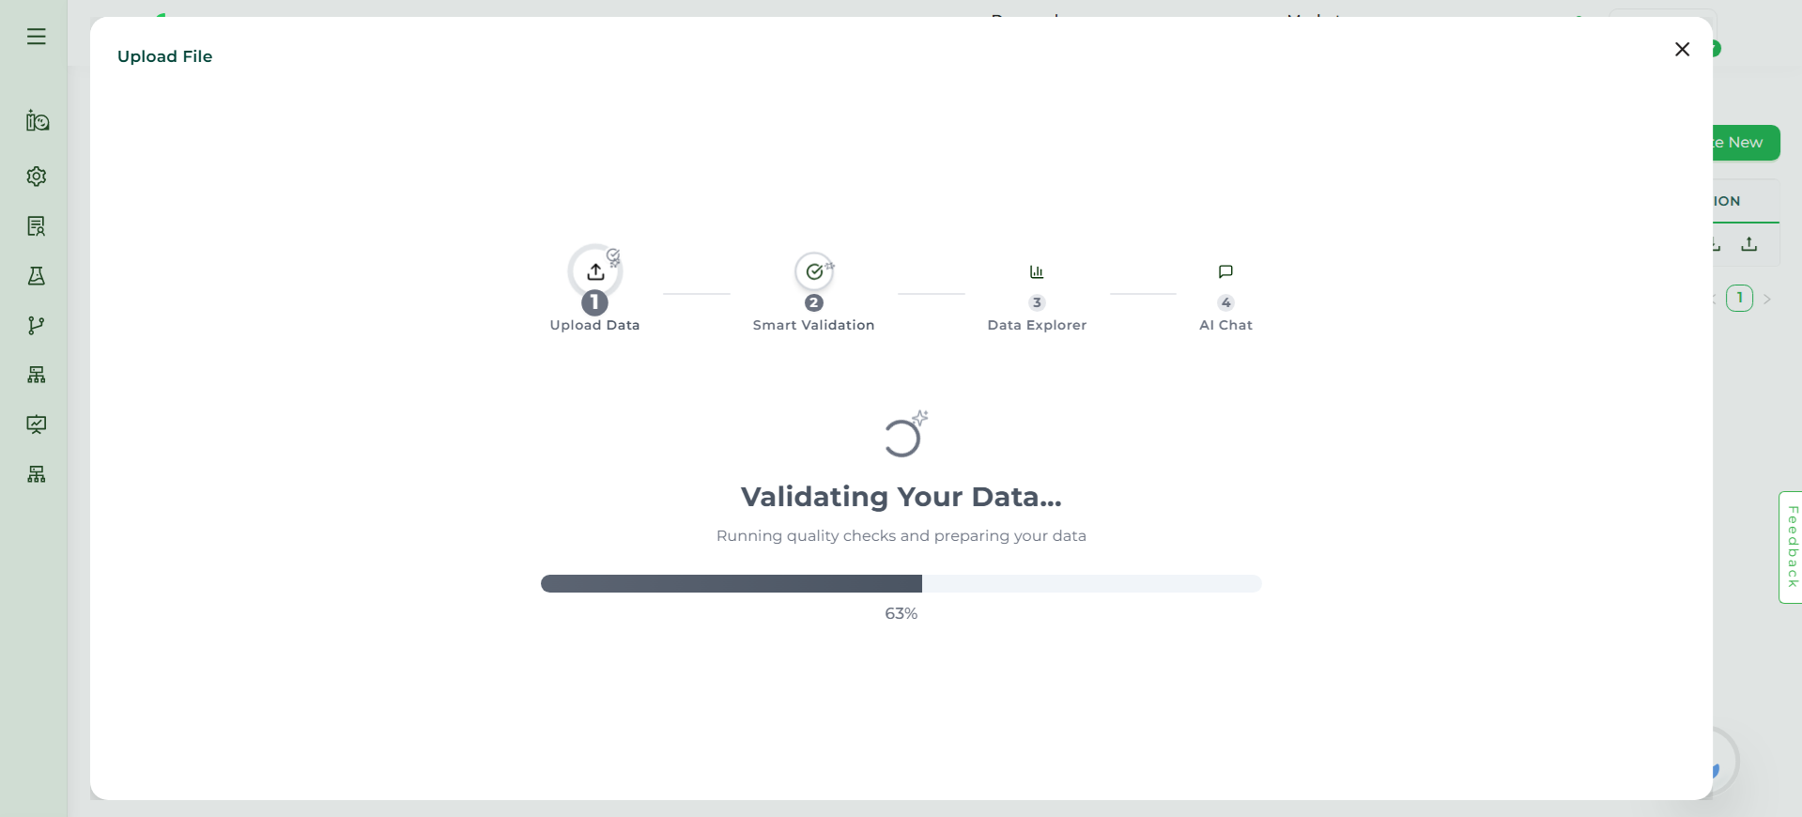
Task: Click the green Create New button
Action: pyautogui.click(x=1746, y=143)
